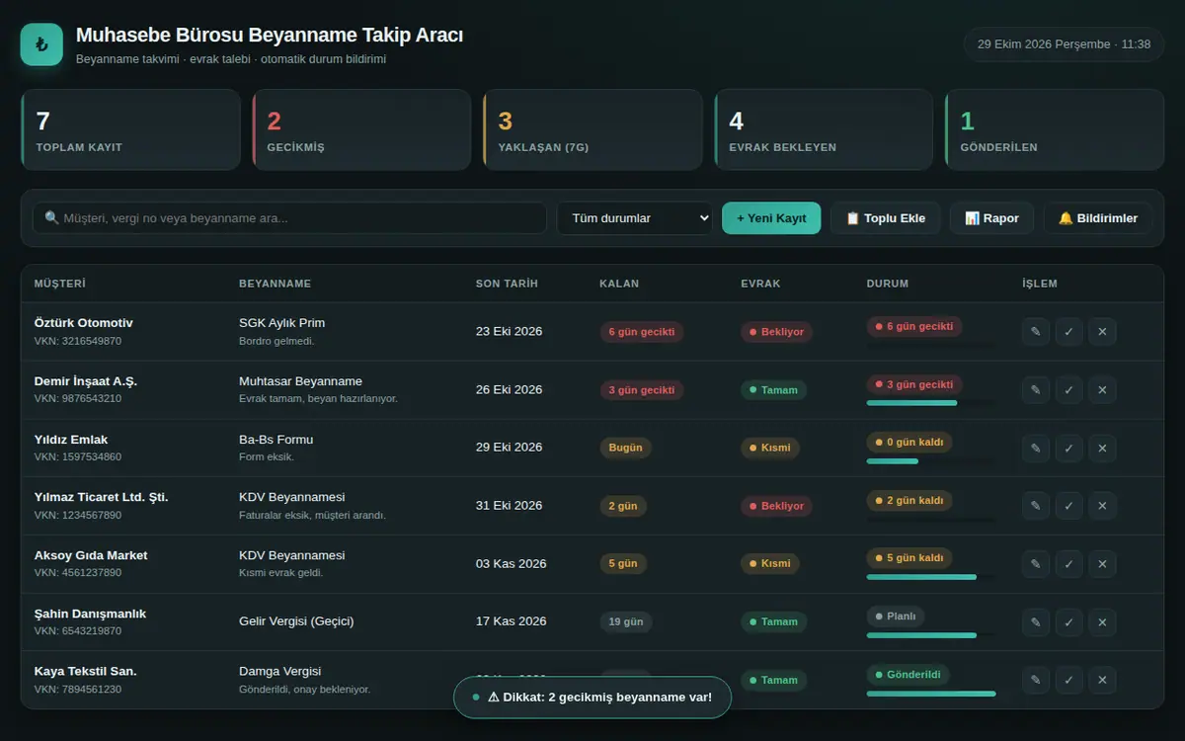Click the + Yeni Kayıt button

tap(771, 218)
